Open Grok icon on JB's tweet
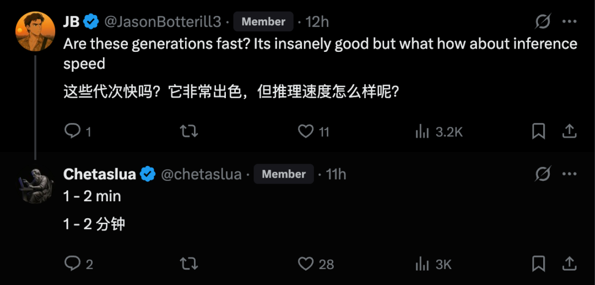 click(543, 21)
